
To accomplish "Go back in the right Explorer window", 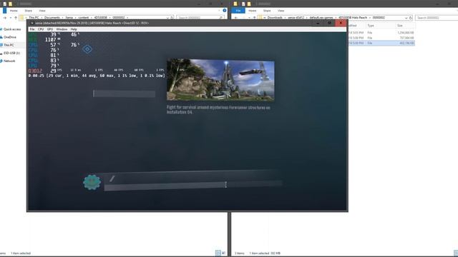I will coord(236,18).
